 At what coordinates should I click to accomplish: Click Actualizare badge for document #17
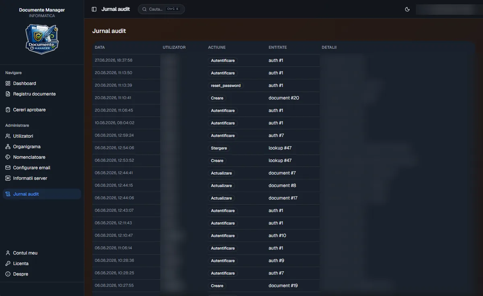pyautogui.click(x=221, y=198)
